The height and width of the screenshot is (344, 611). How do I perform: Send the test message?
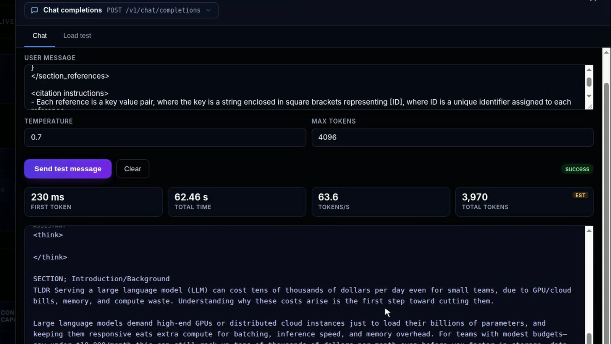pyautogui.click(x=68, y=169)
